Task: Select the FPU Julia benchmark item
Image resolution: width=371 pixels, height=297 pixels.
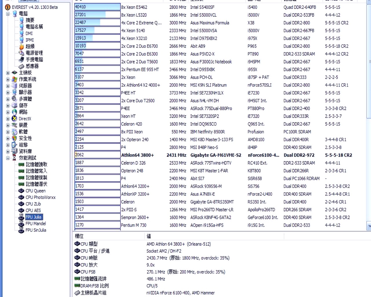Action: pyautogui.click(x=34, y=217)
